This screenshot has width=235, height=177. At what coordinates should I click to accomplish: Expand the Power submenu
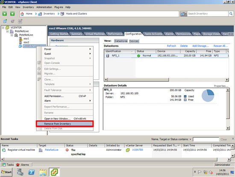(68, 49)
